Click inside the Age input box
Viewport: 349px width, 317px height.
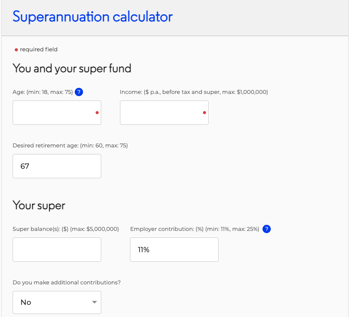coord(52,112)
